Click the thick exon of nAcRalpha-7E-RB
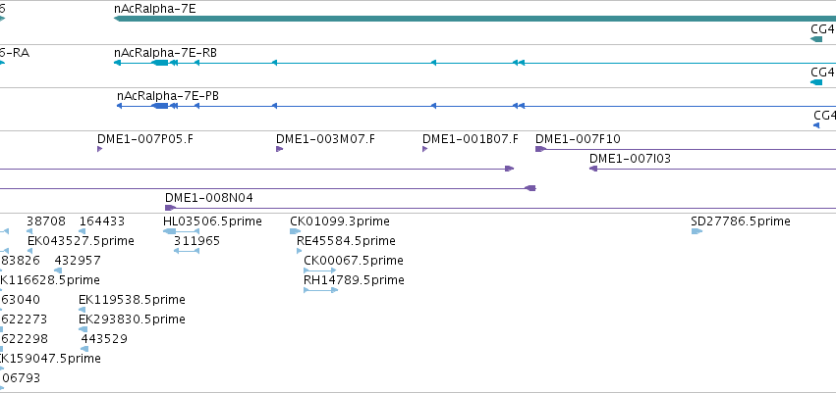This screenshot has width=836, height=393. (x=160, y=63)
